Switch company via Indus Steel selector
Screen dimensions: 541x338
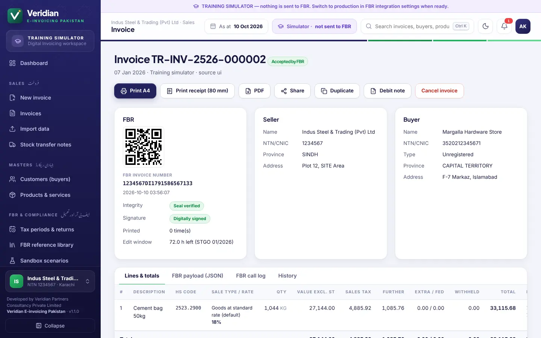point(50,281)
